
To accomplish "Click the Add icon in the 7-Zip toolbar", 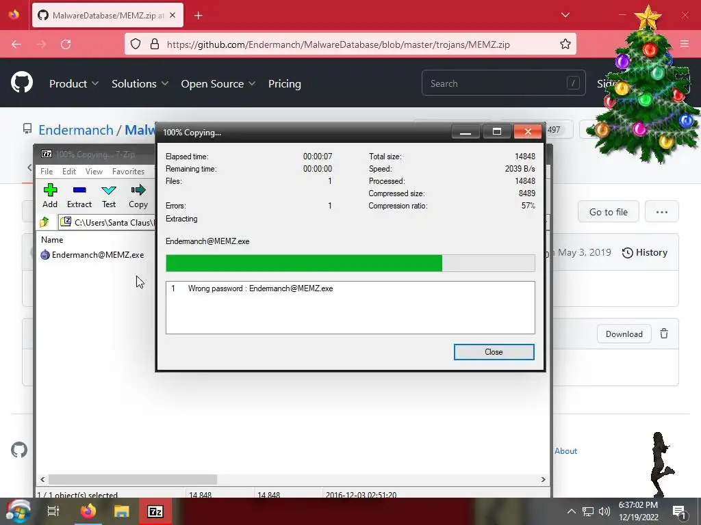I will (50, 190).
